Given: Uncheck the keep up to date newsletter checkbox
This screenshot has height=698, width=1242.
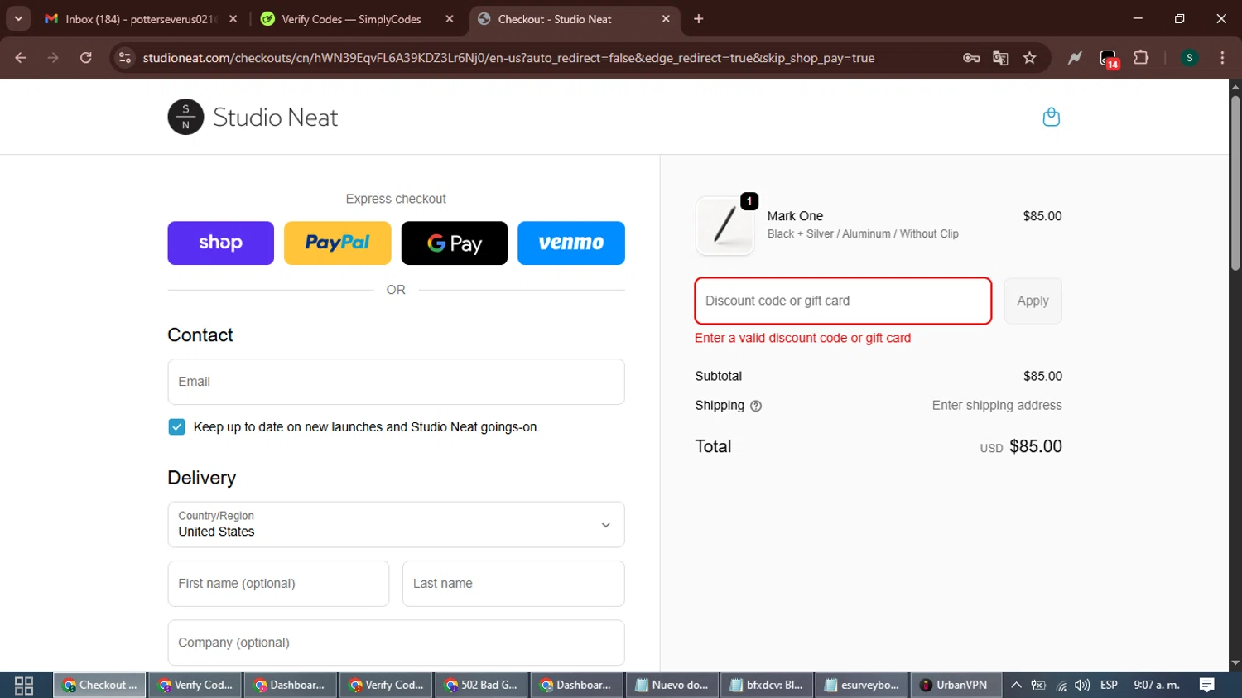Looking at the screenshot, I should point(176,426).
